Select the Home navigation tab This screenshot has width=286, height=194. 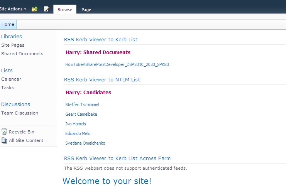(8, 24)
